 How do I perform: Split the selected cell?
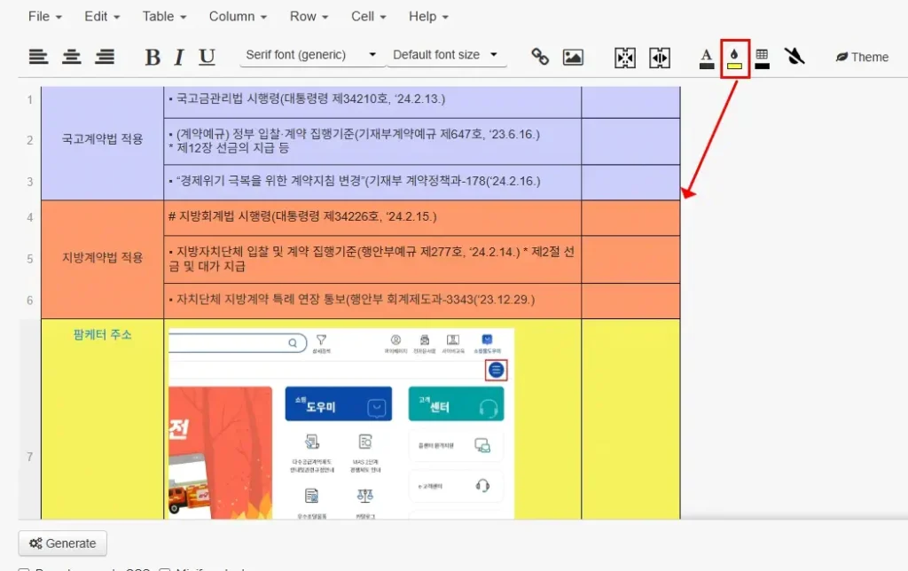point(660,57)
